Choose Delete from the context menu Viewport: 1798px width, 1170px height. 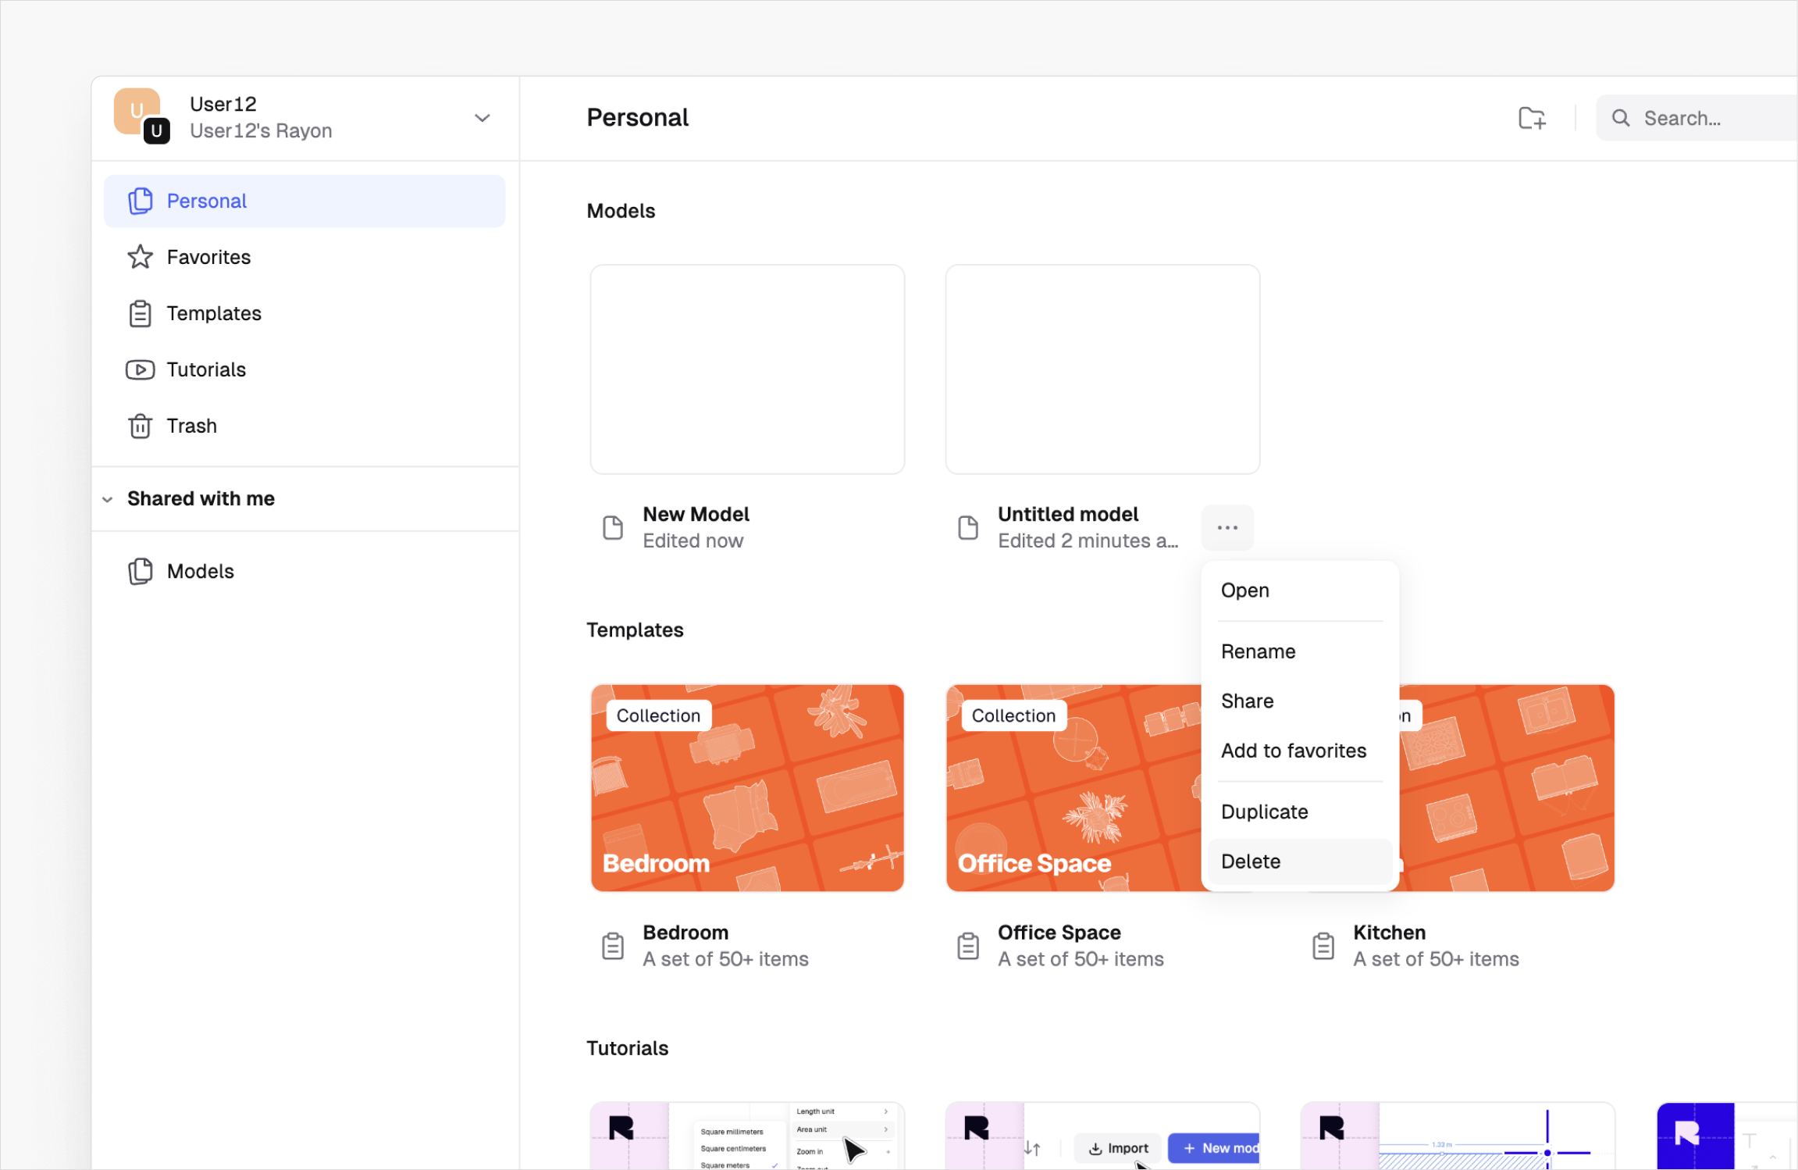(x=1250, y=861)
